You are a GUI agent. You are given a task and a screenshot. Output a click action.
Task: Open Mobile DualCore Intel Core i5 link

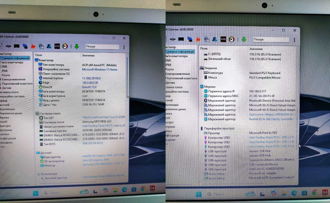click(x=104, y=117)
